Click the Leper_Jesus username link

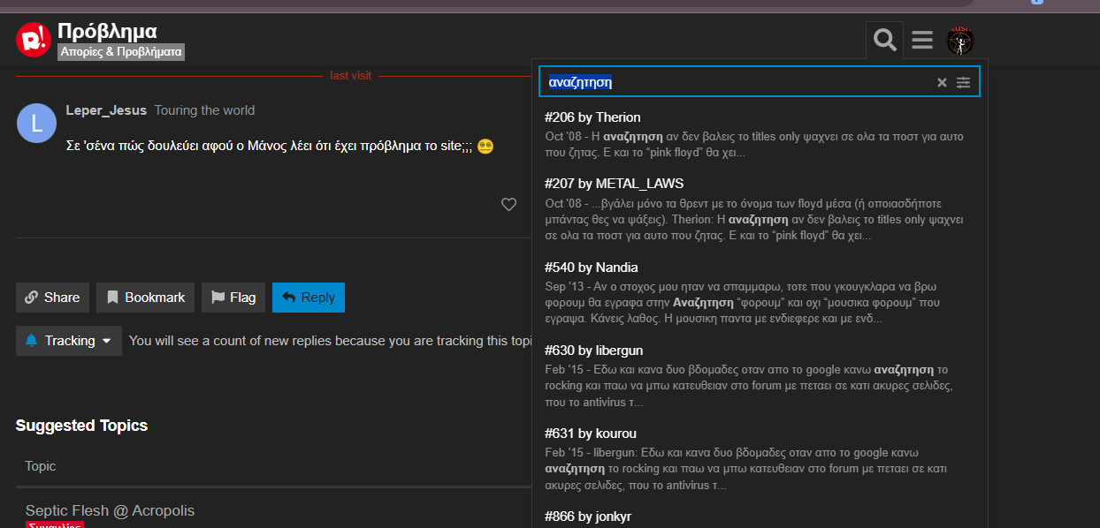pos(106,110)
